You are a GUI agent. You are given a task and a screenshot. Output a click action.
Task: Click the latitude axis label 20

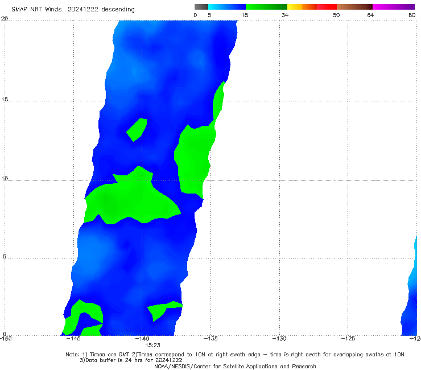click(5, 19)
